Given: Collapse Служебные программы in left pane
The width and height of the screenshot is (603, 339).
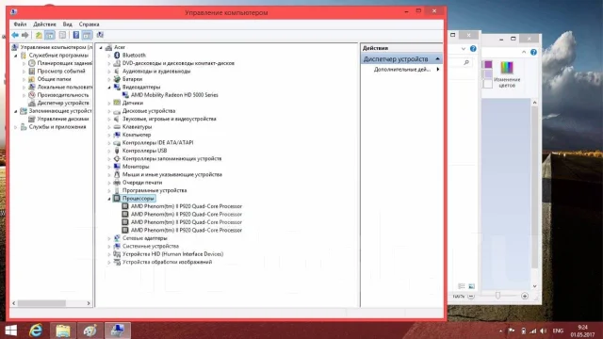Looking at the screenshot, I should pyautogui.click(x=16, y=56).
